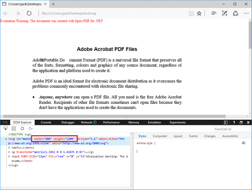Collapse the Inline style rule
This screenshot has width=252, height=190.
coord(137,143)
